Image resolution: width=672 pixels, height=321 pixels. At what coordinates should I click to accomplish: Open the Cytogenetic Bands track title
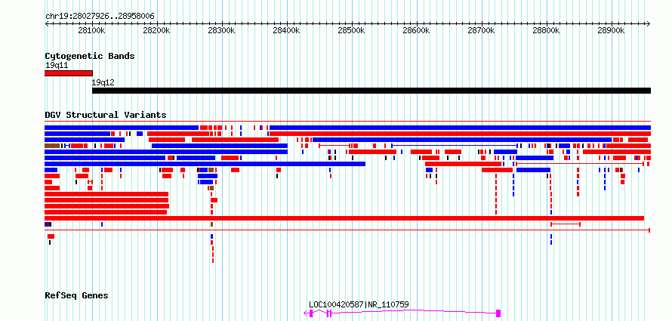click(x=90, y=56)
